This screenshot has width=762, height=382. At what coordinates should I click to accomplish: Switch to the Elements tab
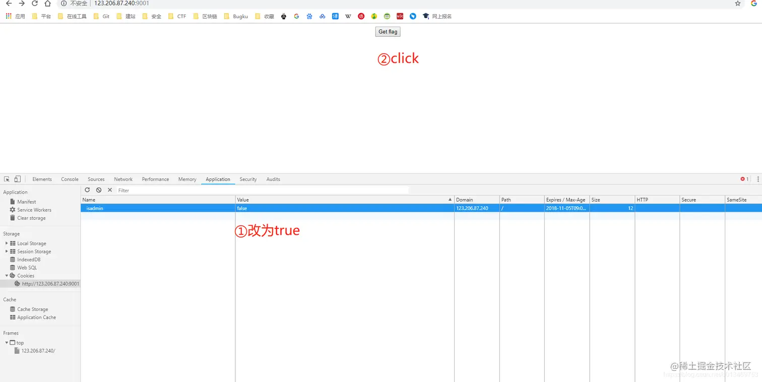(x=42, y=179)
